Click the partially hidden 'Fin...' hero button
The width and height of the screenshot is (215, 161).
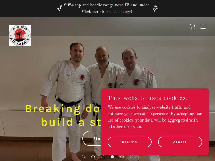pyautogui.click(x=92, y=138)
